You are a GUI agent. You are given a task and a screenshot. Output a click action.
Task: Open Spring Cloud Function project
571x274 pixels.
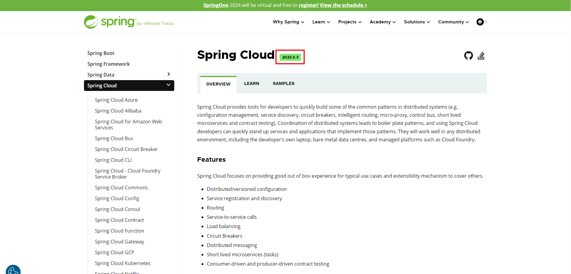coord(119,231)
